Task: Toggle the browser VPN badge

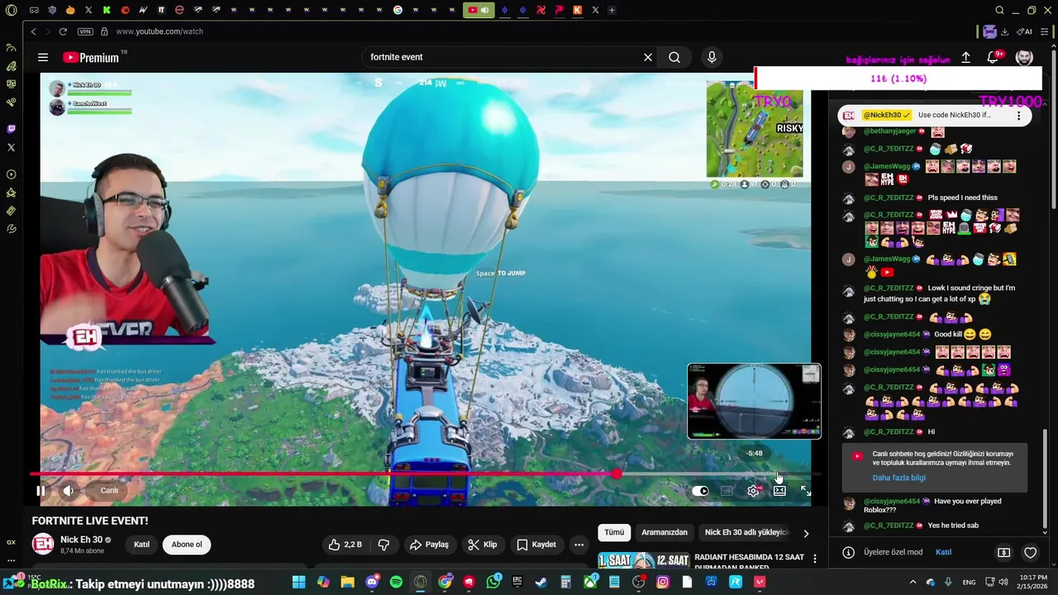Action: (85, 31)
